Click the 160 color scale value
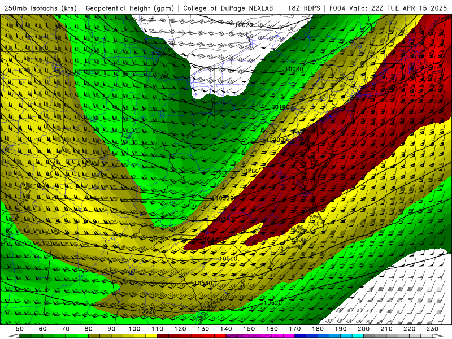This screenshot has width=452, height=339. pos(272,329)
